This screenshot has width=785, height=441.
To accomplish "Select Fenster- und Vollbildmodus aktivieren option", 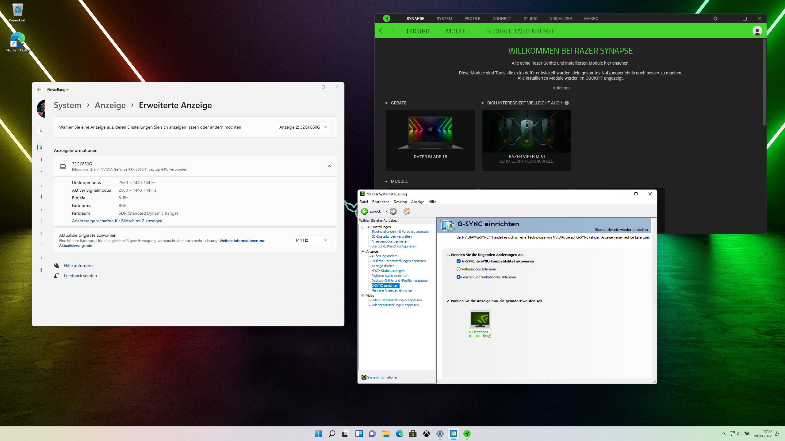I will tap(458, 277).
